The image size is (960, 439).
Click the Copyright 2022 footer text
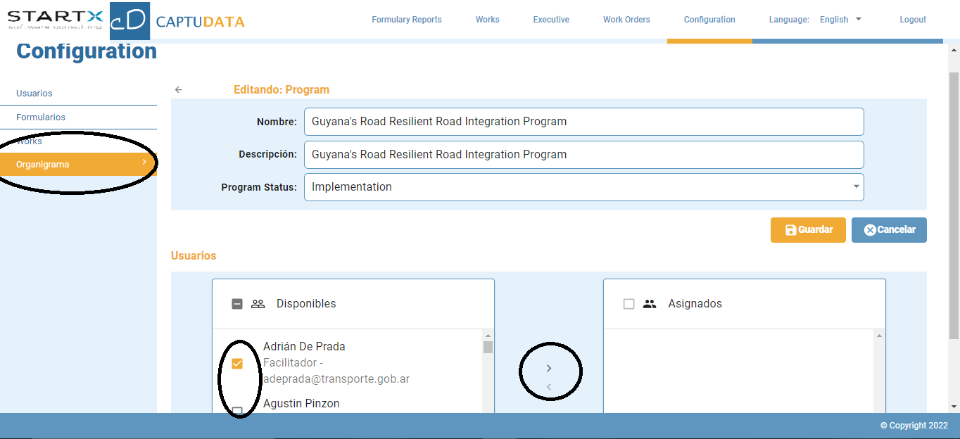tap(914, 426)
